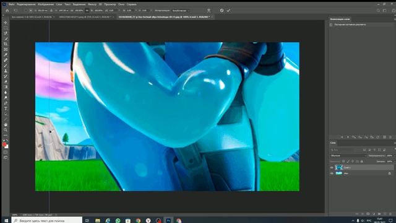Select the Blur tool
Viewport: 396px width, 223px height.
click(x=6, y=92)
